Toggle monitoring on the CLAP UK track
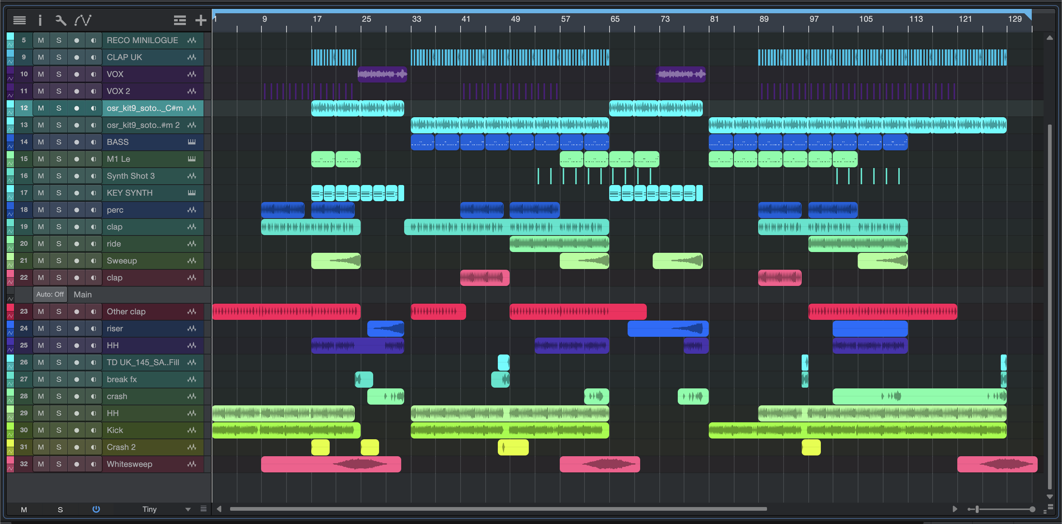Viewport: 1062px width, 524px height. (x=94, y=57)
